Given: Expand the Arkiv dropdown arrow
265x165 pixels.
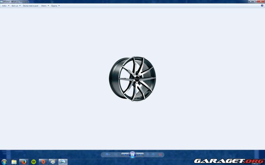Looking at the screenshot, I should 9,6.
